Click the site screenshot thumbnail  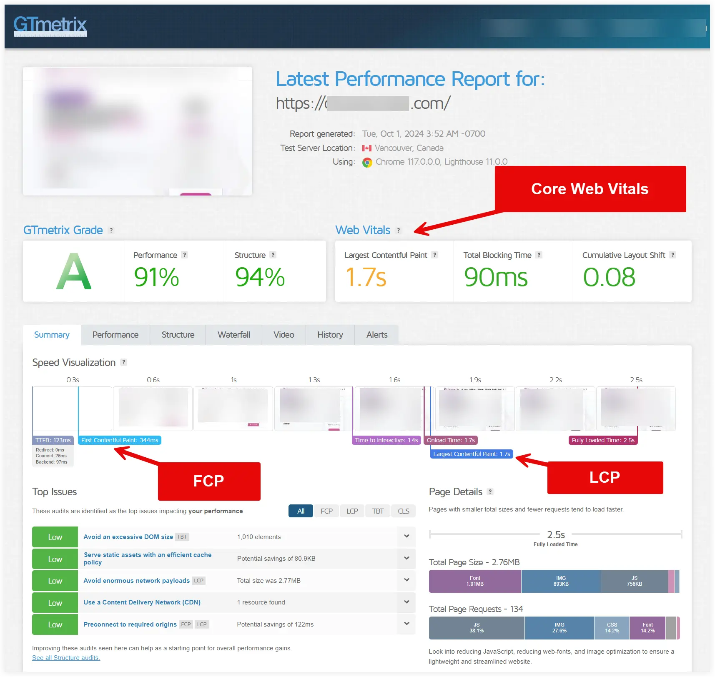coord(138,131)
